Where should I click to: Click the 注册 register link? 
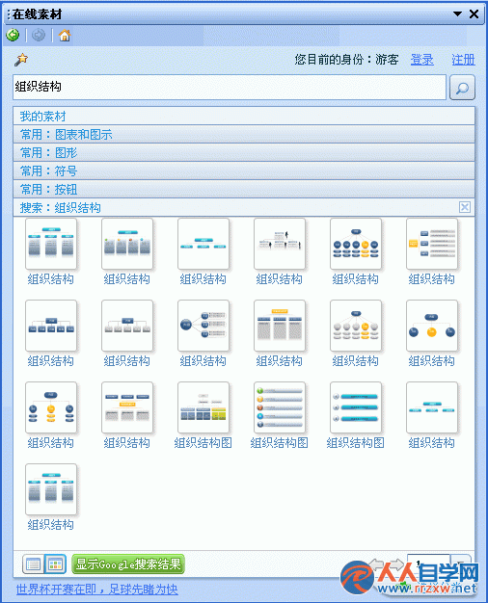point(463,60)
